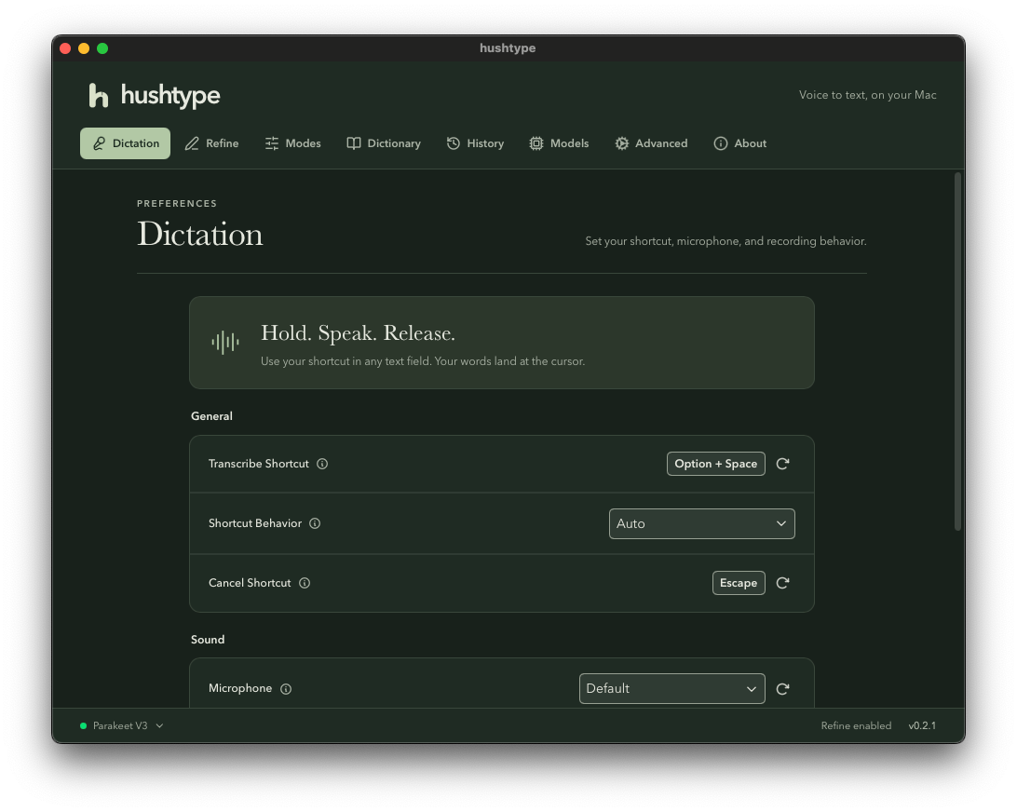
Task: Open the About tab
Action: point(740,143)
